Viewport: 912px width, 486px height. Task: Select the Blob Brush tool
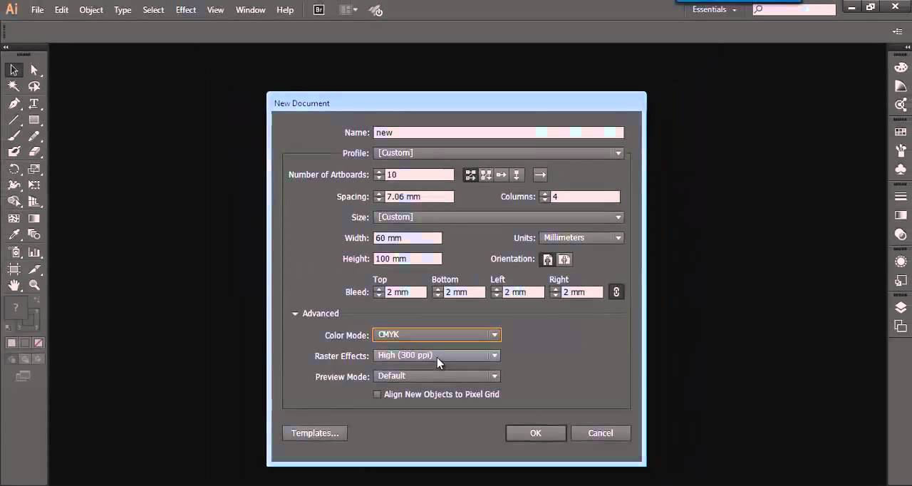tap(14, 152)
